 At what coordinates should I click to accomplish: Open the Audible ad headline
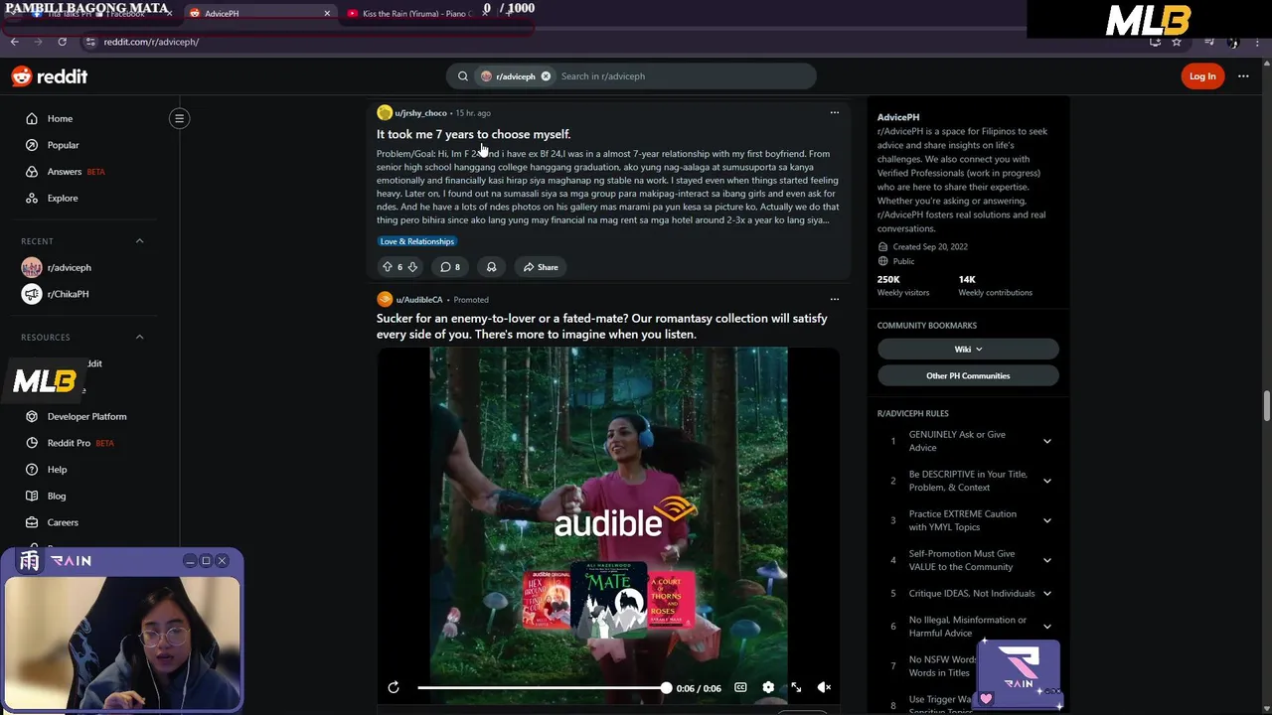pos(601,326)
